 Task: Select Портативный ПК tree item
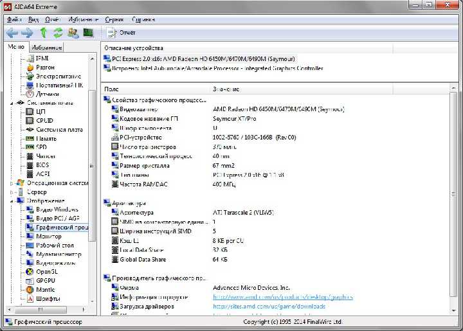(55, 85)
